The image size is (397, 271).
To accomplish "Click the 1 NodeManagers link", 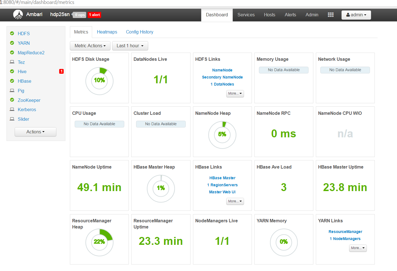I will (x=345, y=239).
